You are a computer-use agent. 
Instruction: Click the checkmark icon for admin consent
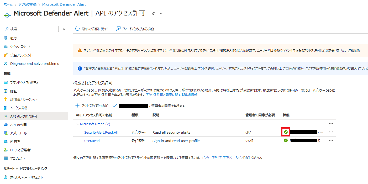point(114,106)
